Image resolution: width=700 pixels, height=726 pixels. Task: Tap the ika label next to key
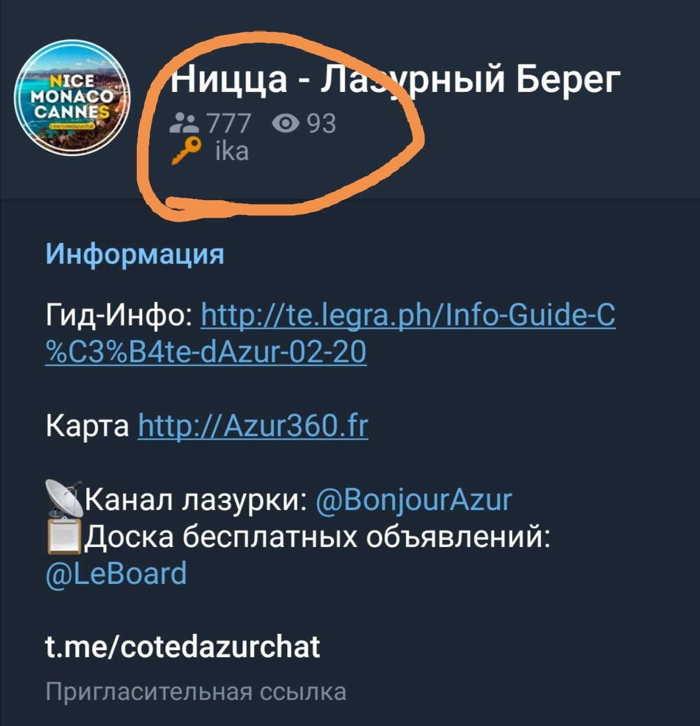[233, 151]
